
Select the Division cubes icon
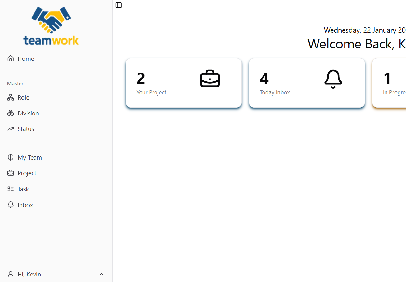click(11, 113)
